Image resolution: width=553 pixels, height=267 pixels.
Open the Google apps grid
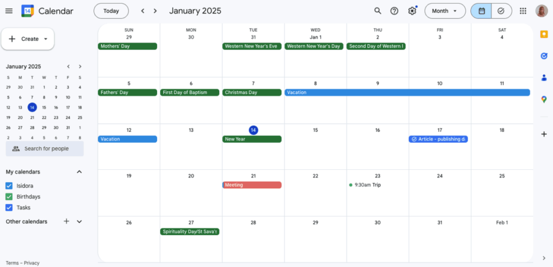click(x=523, y=11)
